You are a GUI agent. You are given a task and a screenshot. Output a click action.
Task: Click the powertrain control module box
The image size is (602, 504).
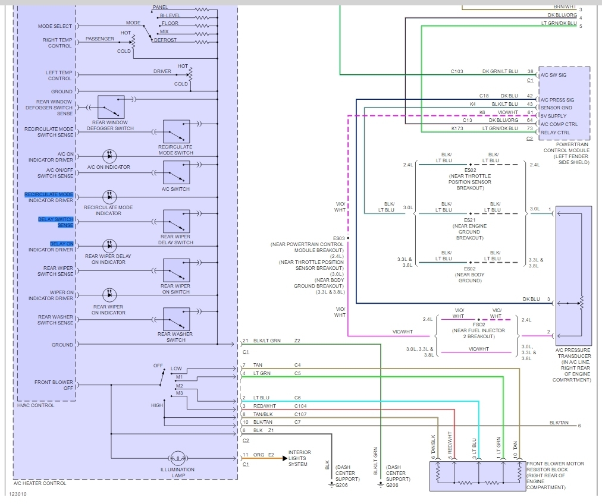(x=563, y=102)
